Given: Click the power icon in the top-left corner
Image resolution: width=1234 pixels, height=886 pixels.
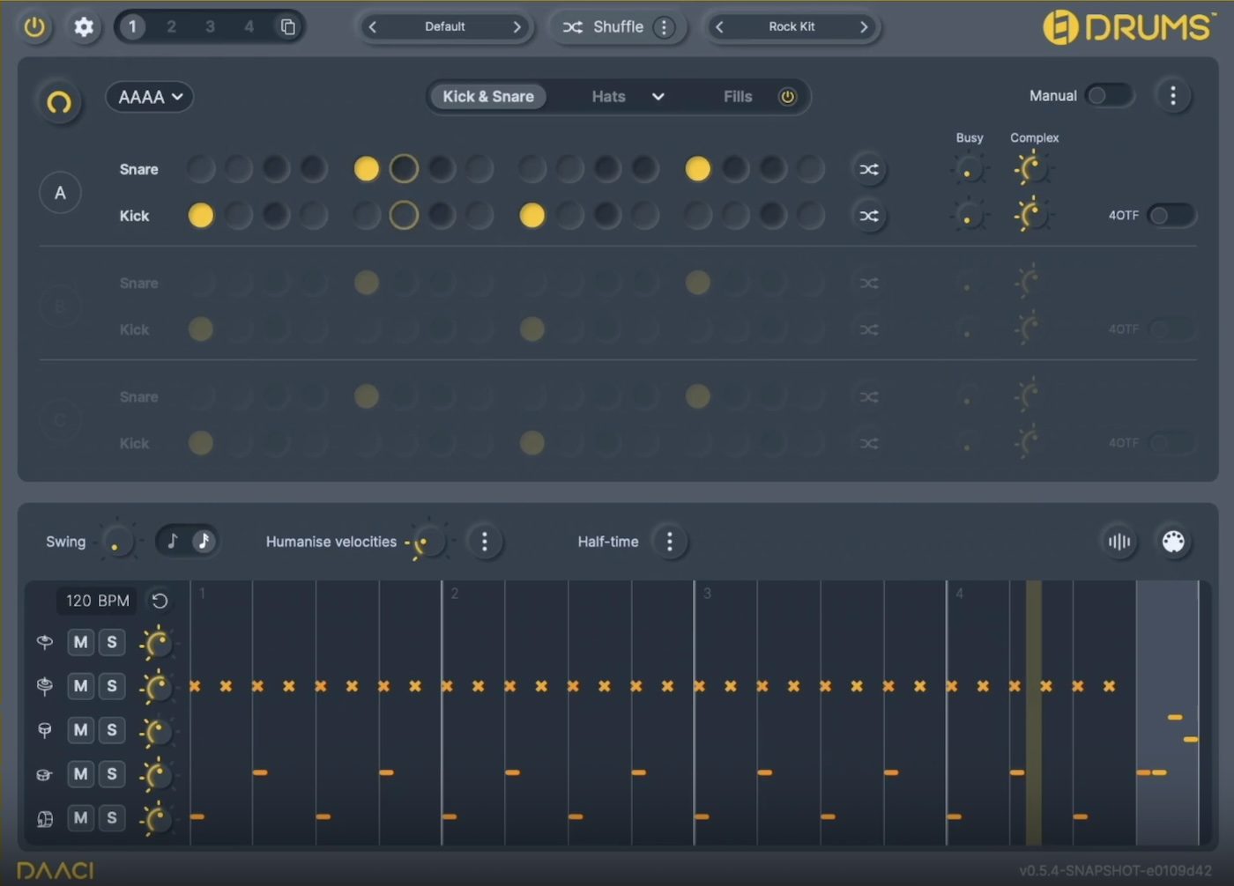Looking at the screenshot, I should pyautogui.click(x=35, y=26).
